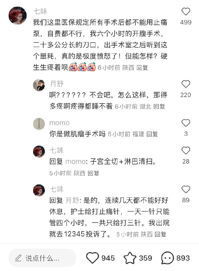199x271 pixels.
Task: Like 七味's reply with 28 likes
Action: tap(186, 151)
